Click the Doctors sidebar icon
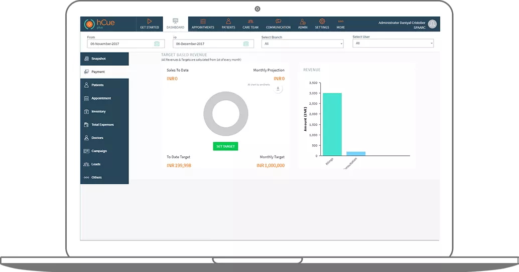The width and height of the screenshot is (519, 272). [x=86, y=138]
